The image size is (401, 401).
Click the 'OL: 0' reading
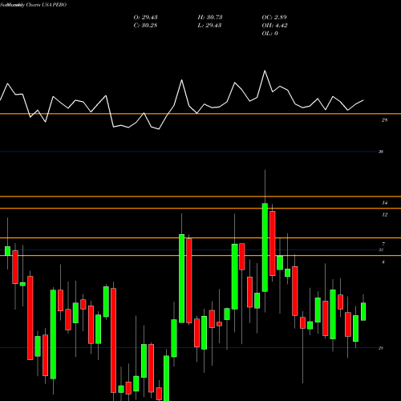tap(270, 33)
